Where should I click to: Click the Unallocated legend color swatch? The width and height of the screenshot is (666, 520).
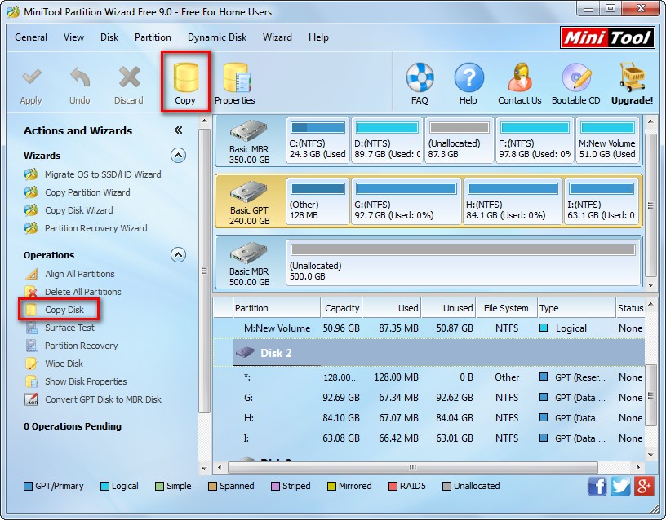[446, 486]
